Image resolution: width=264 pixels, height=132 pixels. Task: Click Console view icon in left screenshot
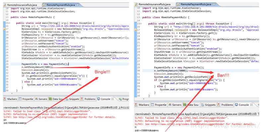tap(99, 99)
